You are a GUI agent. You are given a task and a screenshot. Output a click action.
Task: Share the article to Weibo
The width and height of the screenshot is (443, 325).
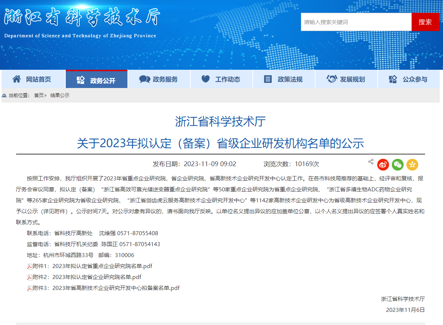pyautogui.click(x=383, y=165)
